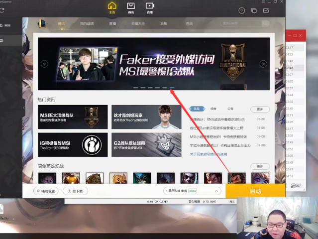Open the RNG most popular team headline

pos(217,119)
